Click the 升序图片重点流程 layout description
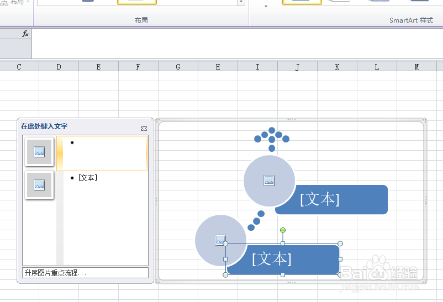The image size is (443, 302). click(85, 273)
